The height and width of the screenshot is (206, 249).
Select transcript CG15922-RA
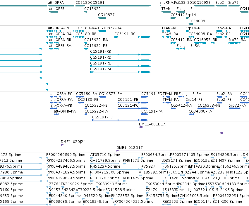(x=96, y=40)
